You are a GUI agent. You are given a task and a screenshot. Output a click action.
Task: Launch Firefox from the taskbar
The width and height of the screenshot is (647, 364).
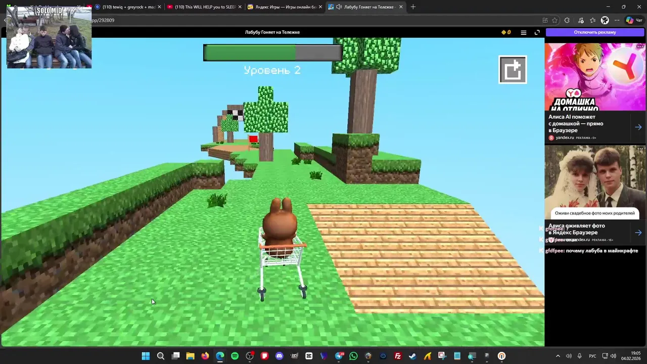[x=205, y=356]
